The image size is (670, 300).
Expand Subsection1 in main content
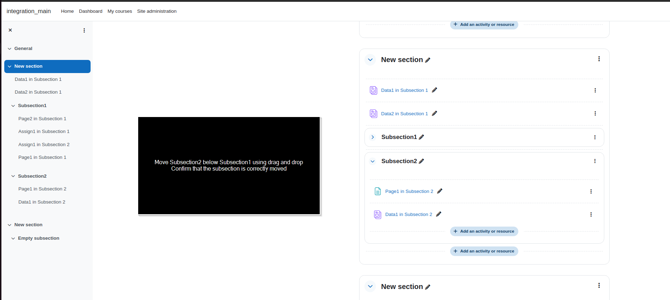(373, 137)
